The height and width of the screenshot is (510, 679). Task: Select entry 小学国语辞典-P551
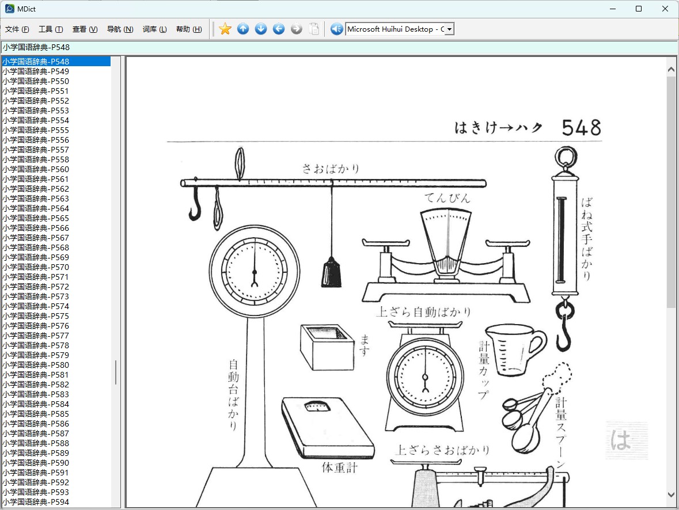(56, 91)
